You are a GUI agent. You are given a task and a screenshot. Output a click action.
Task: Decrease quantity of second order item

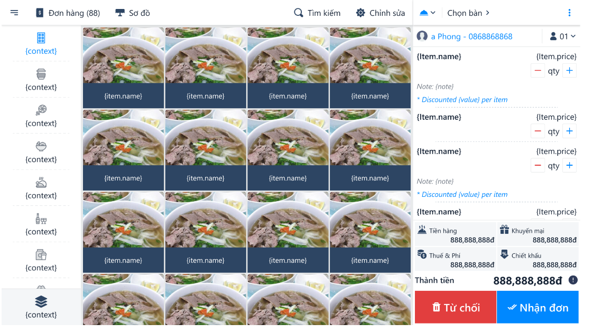pyautogui.click(x=538, y=131)
